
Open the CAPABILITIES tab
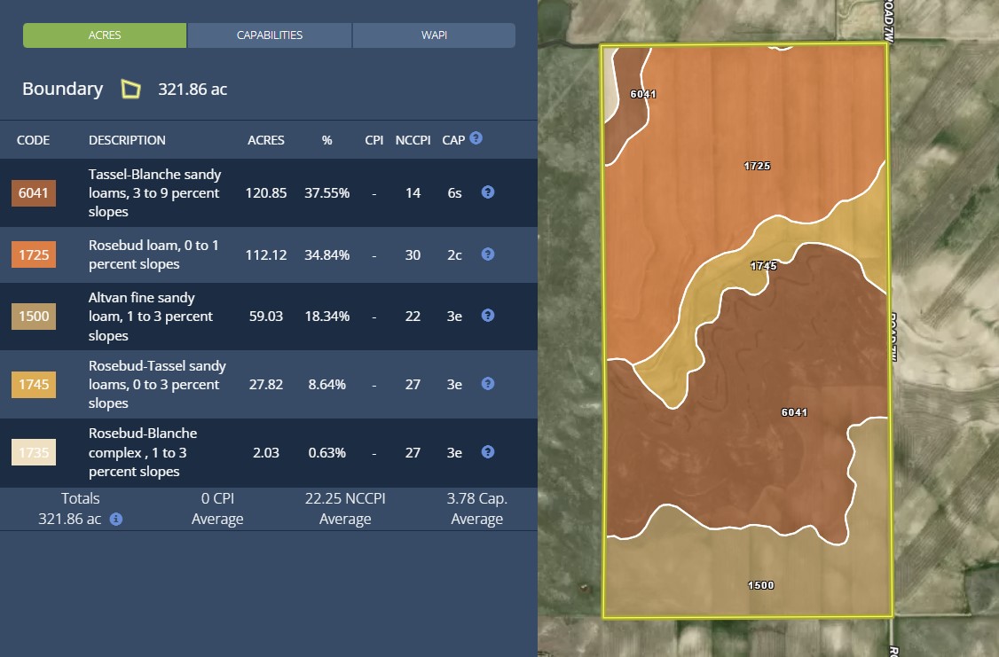pyautogui.click(x=270, y=35)
